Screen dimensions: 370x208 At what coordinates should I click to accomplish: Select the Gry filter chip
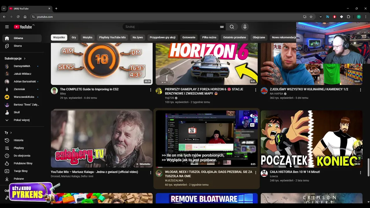click(x=74, y=38)
